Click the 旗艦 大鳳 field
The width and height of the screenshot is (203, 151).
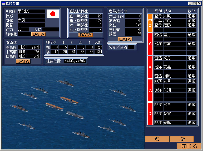[31, 20]
